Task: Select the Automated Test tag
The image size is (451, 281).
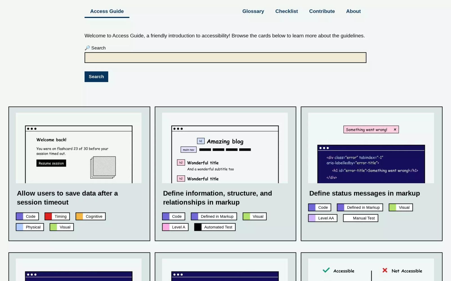Action: pos(215,227)
